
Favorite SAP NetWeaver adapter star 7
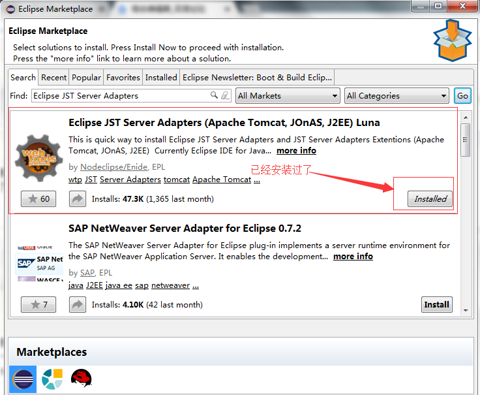pyautogui.click(x=38, y=305)
